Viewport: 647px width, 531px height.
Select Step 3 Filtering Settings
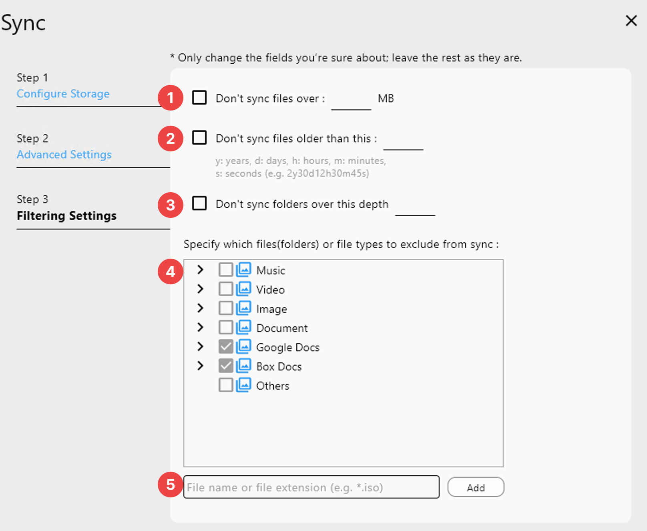click(66, 215)
